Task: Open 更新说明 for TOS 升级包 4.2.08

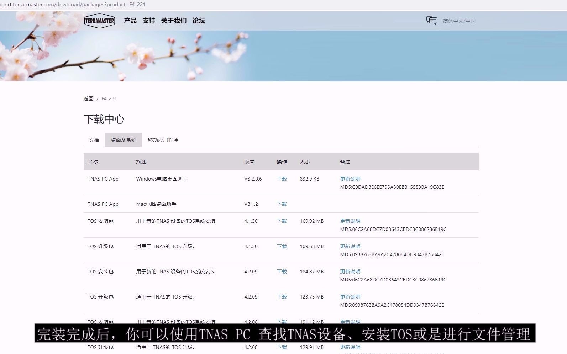Action: tap(350, 347)
